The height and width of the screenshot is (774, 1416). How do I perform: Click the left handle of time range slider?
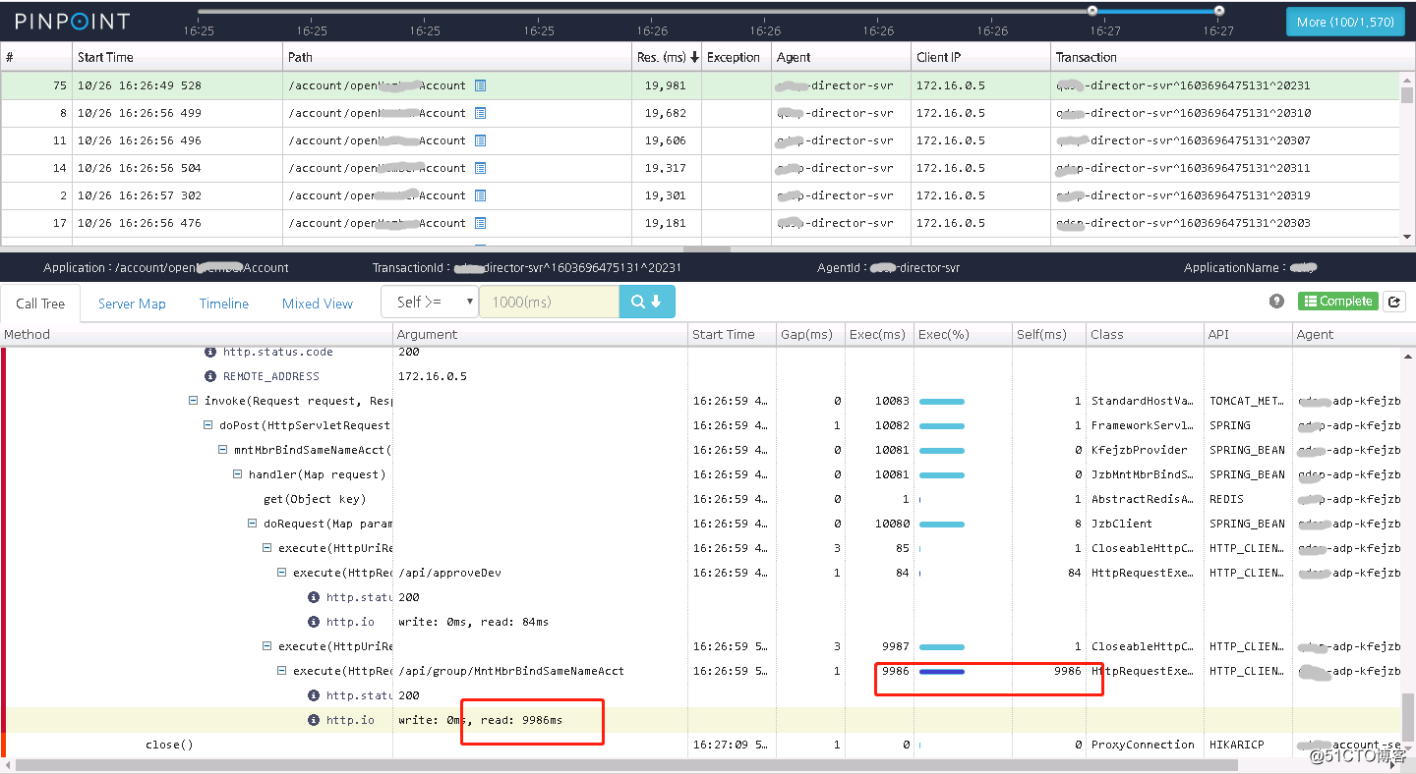[1091, 11]
